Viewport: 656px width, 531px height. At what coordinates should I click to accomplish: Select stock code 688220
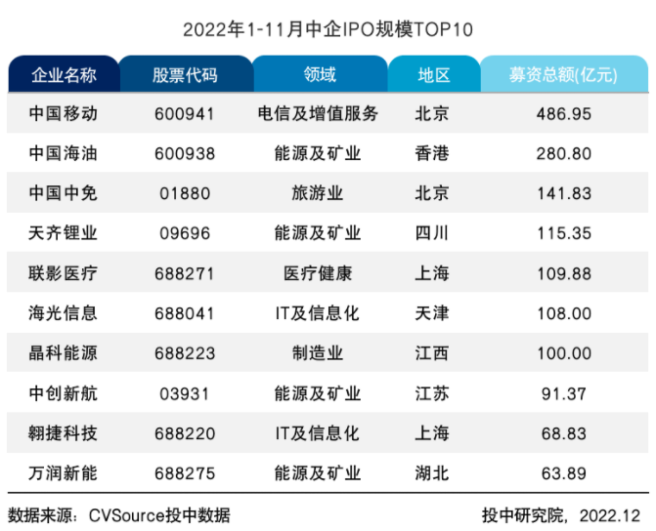(x=185, y=433)
